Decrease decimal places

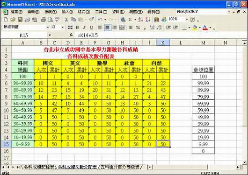click(159, 28)
